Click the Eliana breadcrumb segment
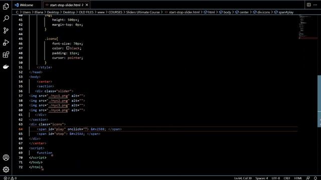321x180 pixels. click(39, 12)
